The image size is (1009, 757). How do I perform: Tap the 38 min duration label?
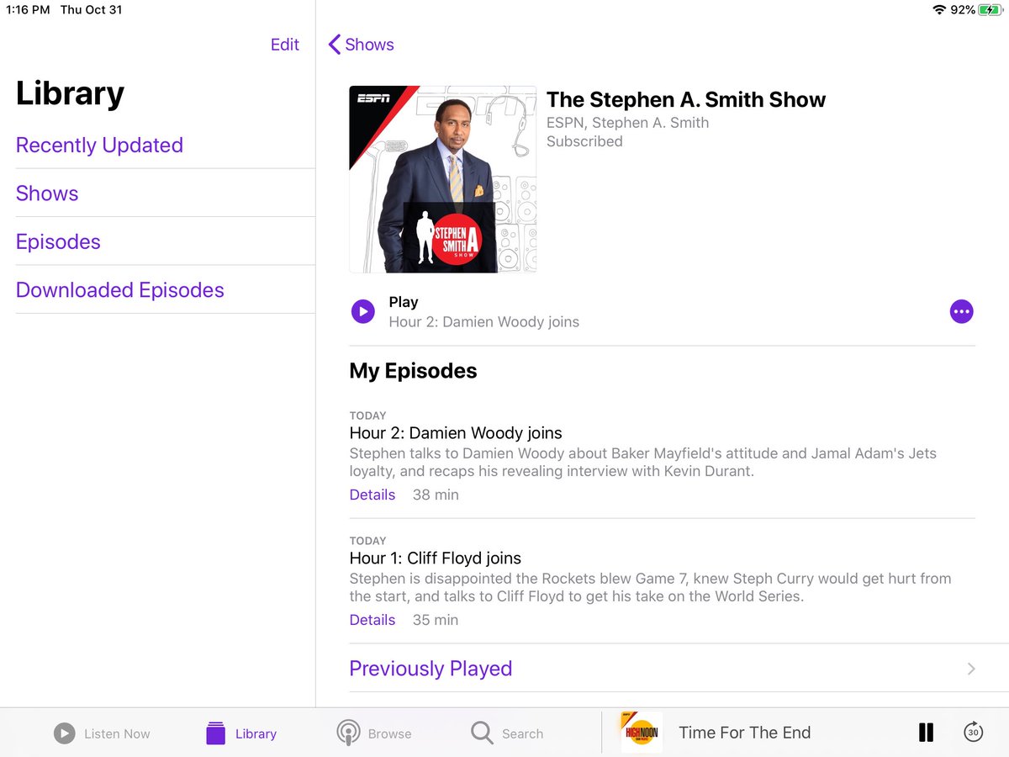(x=436, y=495)
